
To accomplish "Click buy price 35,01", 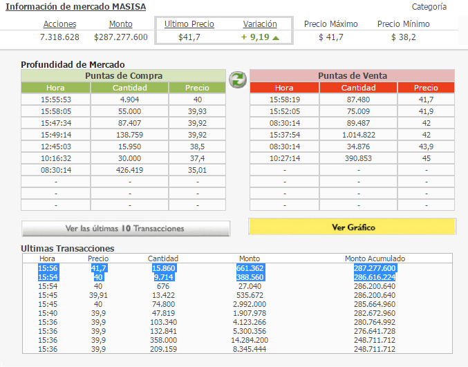I will (197, 170).
